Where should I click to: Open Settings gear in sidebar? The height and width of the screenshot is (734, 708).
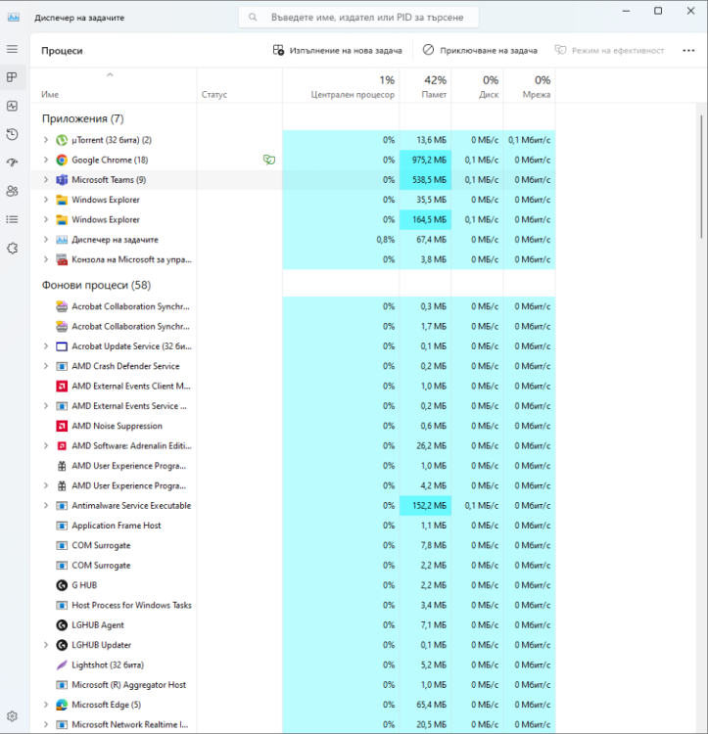(x=12, y=716)
